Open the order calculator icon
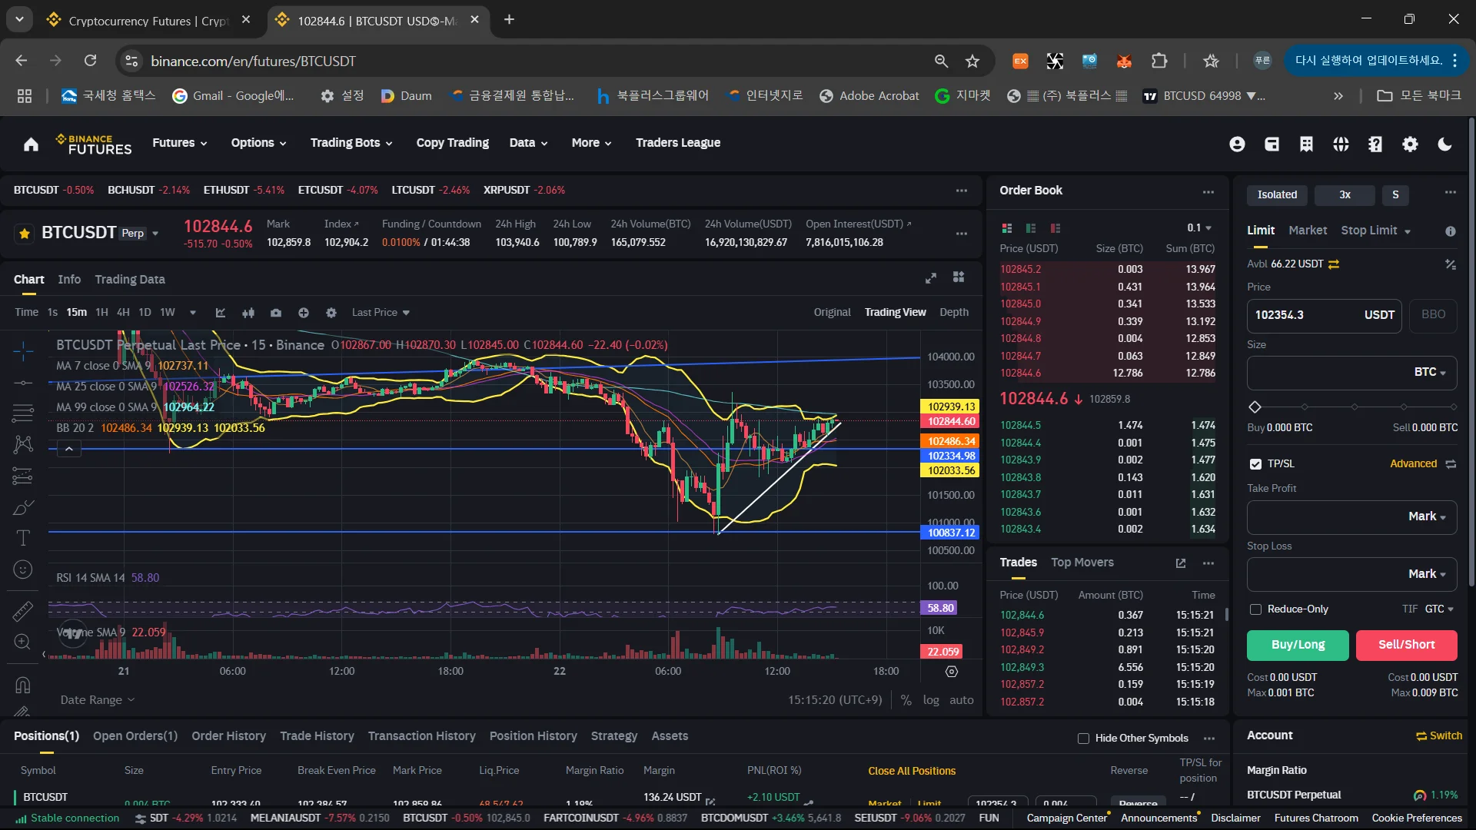 [1450, 264]
